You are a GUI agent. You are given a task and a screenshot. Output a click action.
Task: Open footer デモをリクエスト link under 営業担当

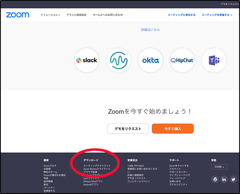pos(137,178)
